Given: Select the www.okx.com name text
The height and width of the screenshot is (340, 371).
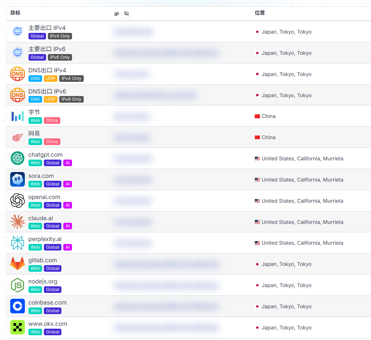Looking at the screenshot, I should pos(48,324).
